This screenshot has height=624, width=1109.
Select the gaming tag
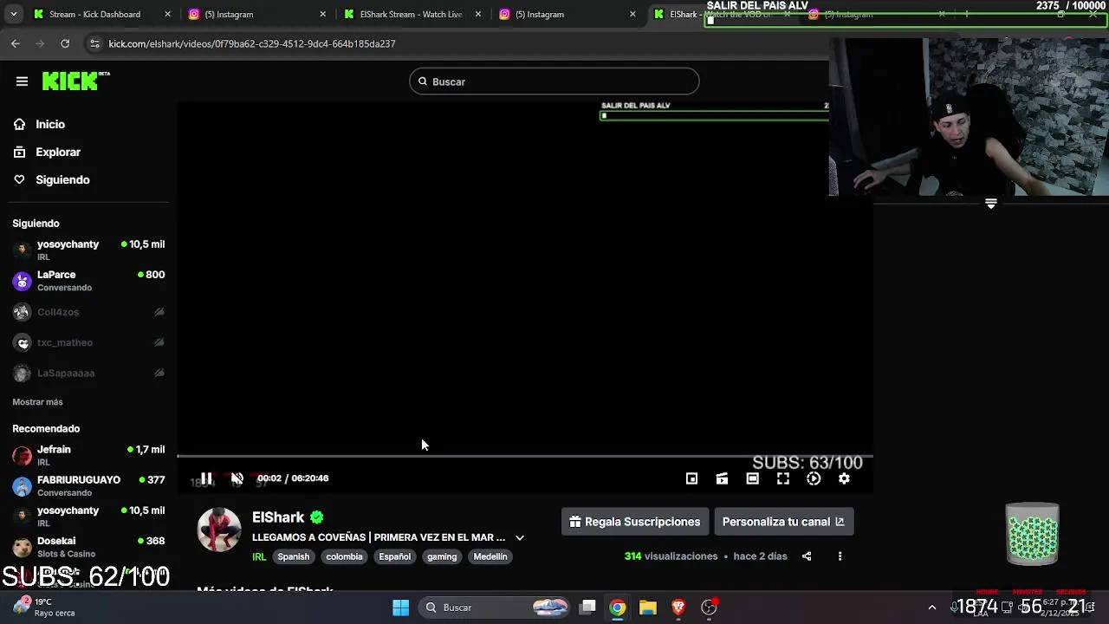click(x=442, y=556)
